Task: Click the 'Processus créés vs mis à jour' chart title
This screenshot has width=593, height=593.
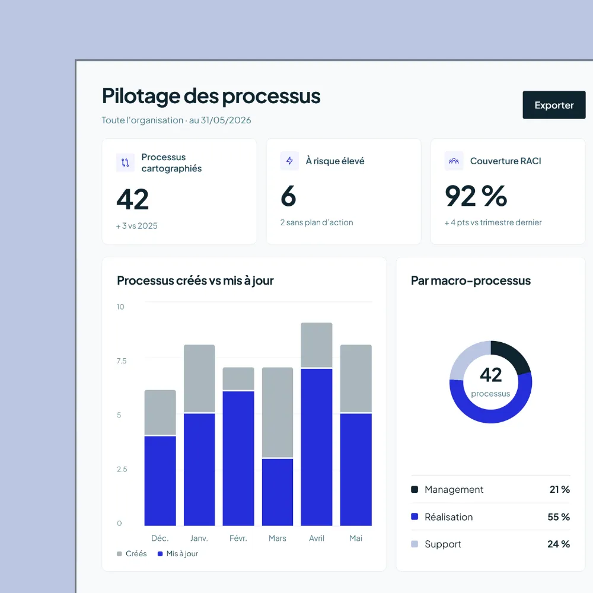Action: [x=195, y=280]
